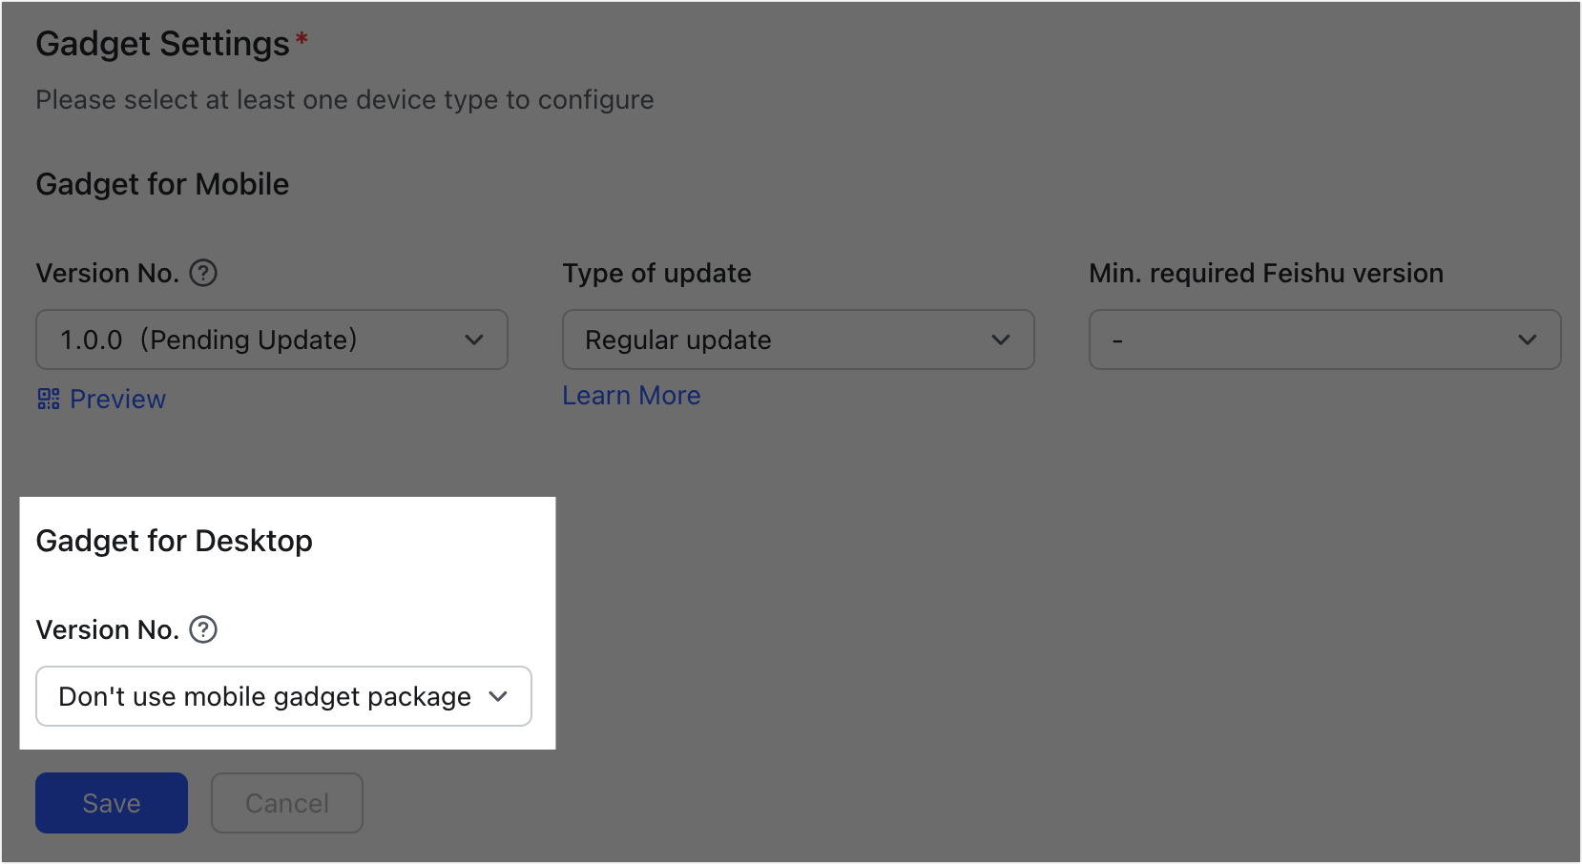Viewport: 1582px width, 864px height.
Task: Click the "Gadget for Mobile" heading
Action: [x=162, y=184]
